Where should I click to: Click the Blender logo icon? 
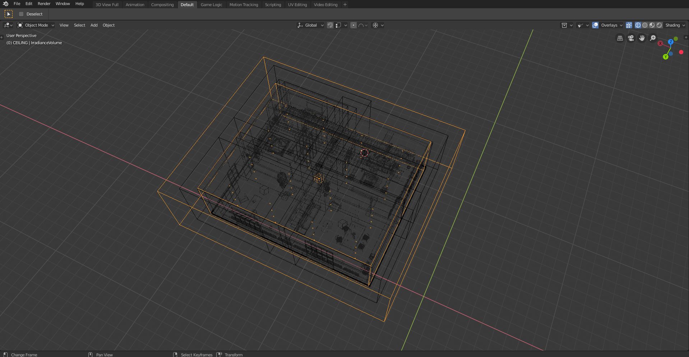(5, 4)
